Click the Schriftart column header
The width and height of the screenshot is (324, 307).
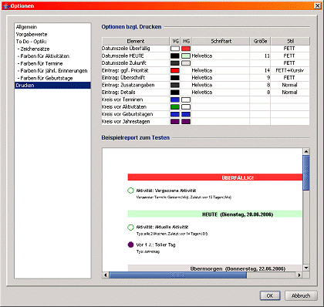221,41
